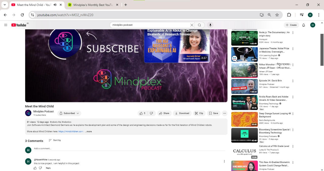Clear the search box with the X icon
Viewport: 324px width, 171px height.
click(x=192, y=25)
